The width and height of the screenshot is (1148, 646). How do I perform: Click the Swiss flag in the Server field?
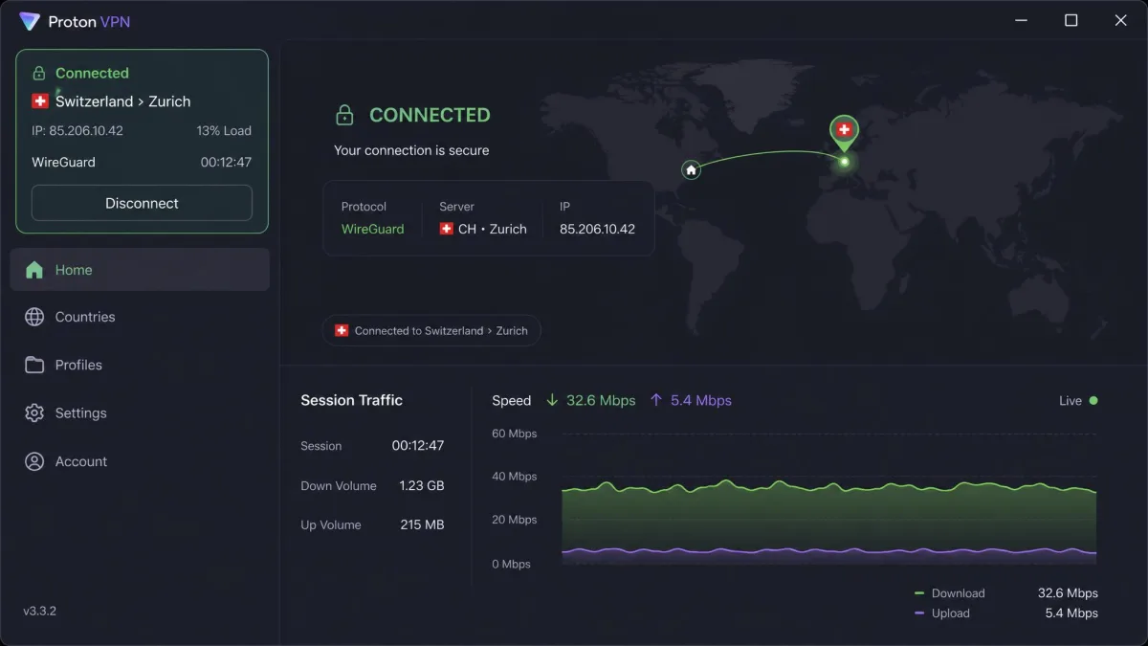click(x=447, y=229)
